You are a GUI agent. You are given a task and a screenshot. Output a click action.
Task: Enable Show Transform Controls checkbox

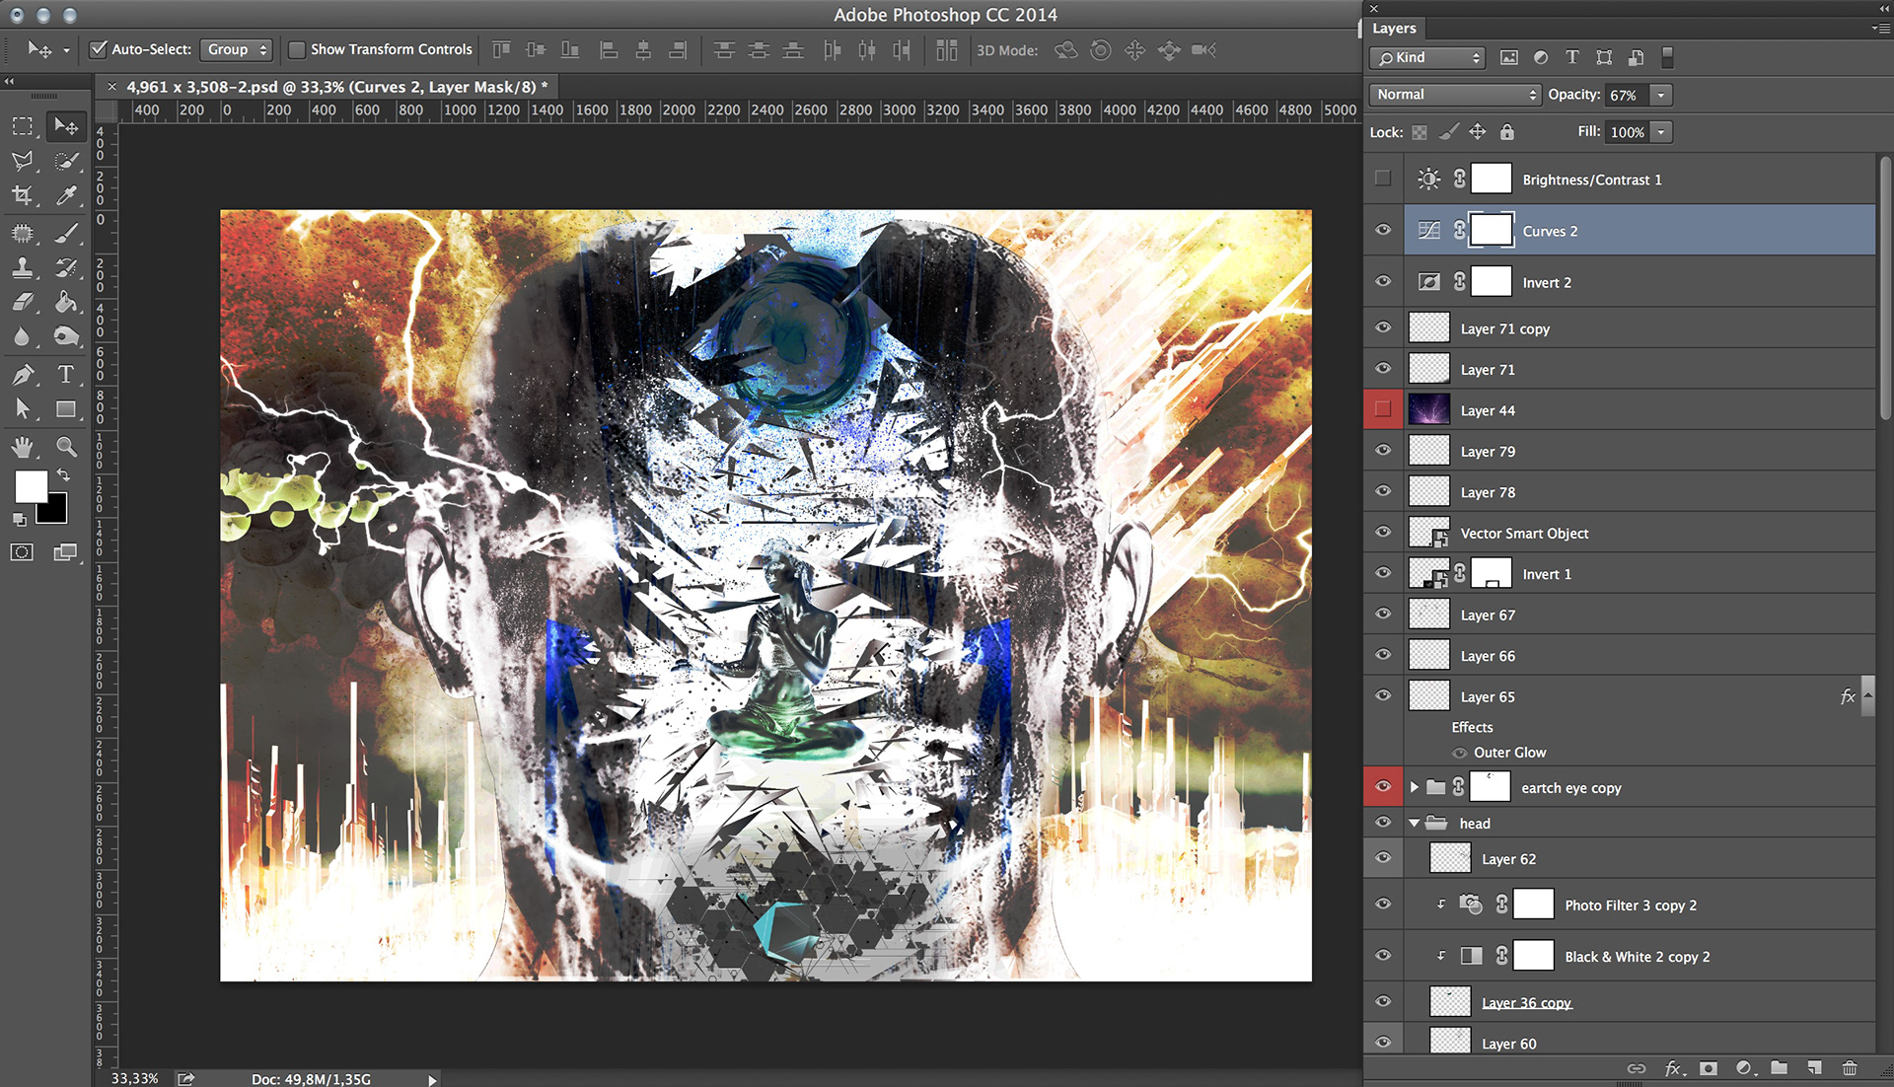296,49
